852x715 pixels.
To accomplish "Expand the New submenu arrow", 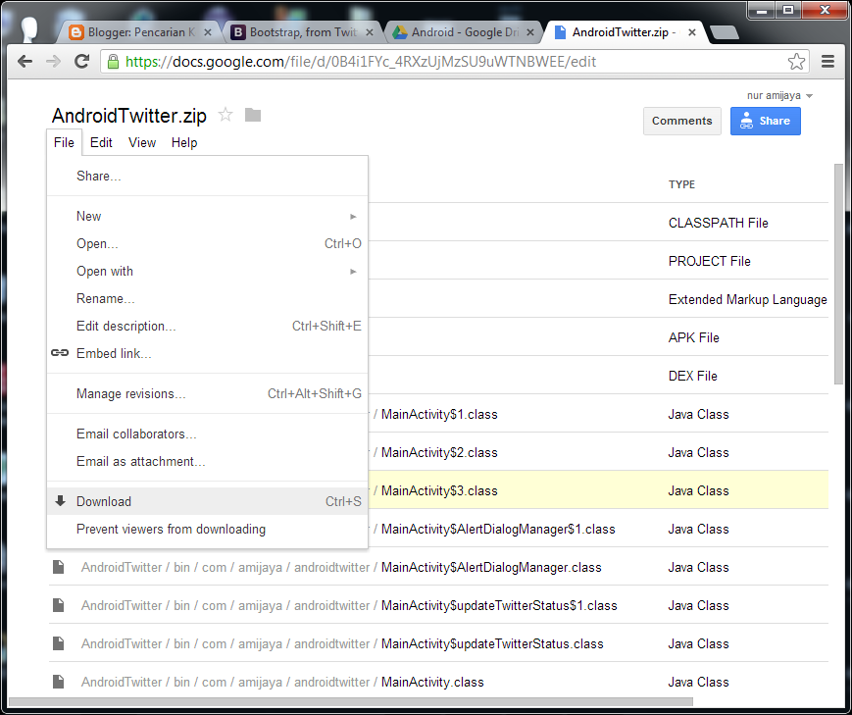I will 353,217.
